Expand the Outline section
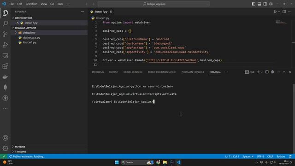 click(x=49, y=147)
